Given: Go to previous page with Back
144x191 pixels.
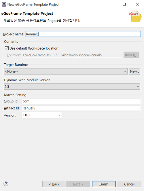Looking at the screenshot, I should [54, 184].
